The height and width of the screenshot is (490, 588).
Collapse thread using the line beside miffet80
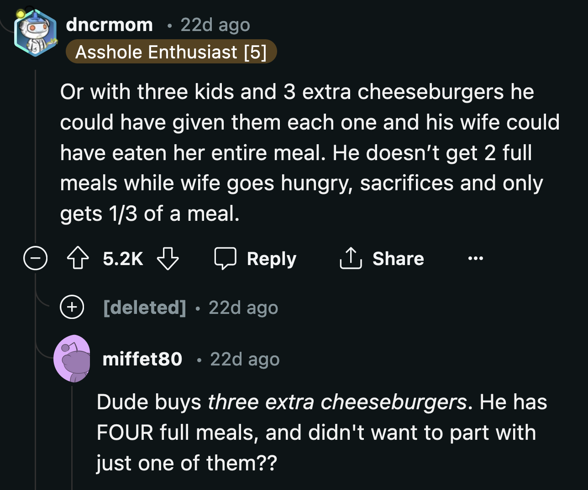[73, 438]
